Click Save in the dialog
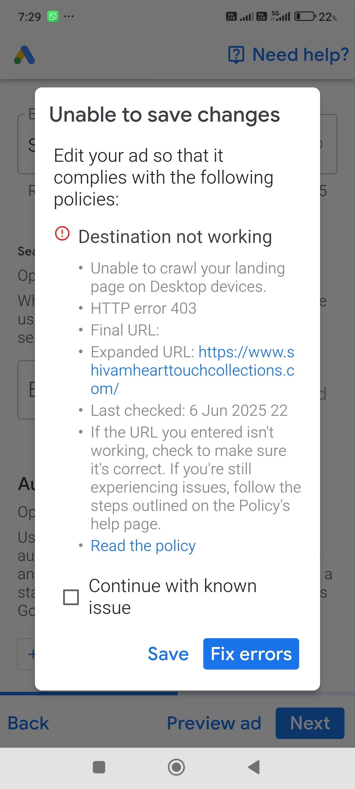Image resolution: width=355 pixels, height=789 pixels. (168, 654)
